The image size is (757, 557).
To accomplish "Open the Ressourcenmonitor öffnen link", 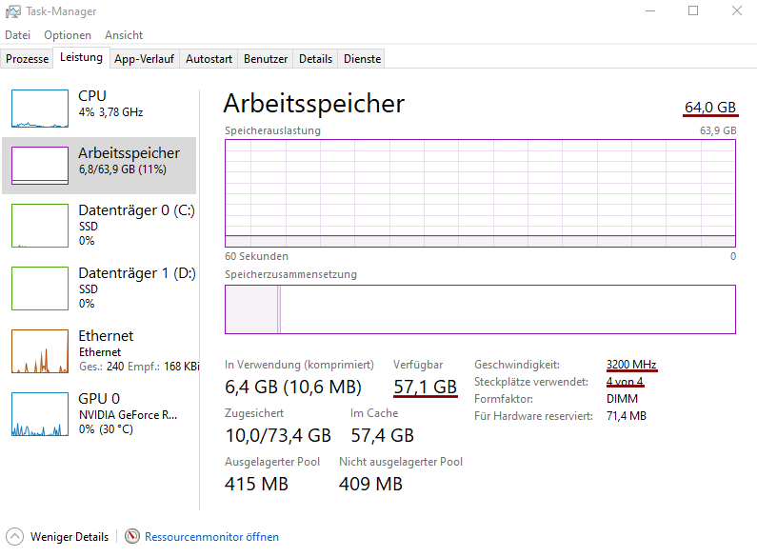I will tap(211, 537).
